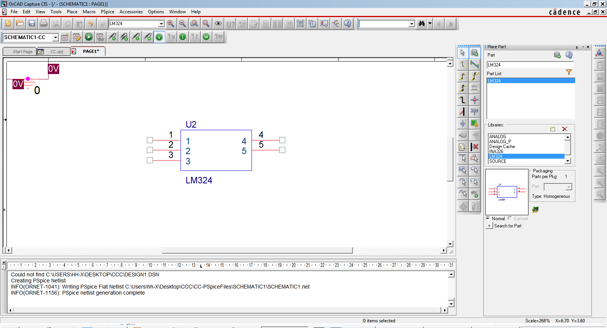The height and width of the screenshot is (328, 607).
Task: Toggle bias power display (green W)
Action: 206,37
